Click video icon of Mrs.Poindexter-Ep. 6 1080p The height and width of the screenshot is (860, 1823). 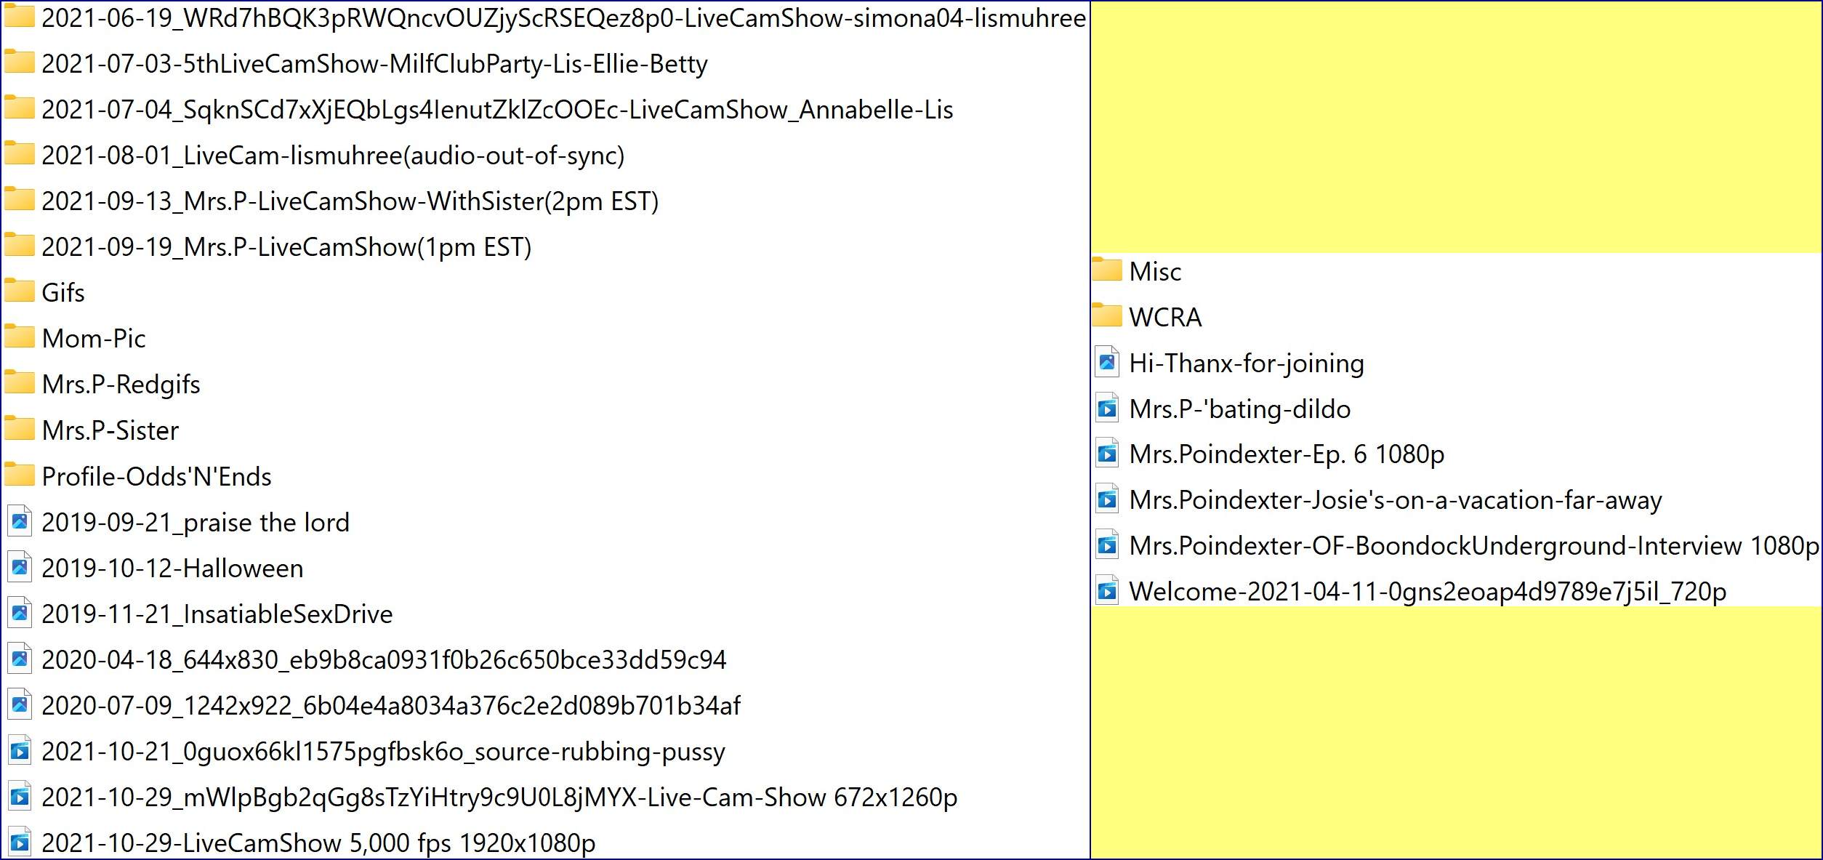(1107, 454)
